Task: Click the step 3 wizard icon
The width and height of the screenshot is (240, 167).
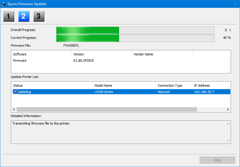Action: point(38,16)
